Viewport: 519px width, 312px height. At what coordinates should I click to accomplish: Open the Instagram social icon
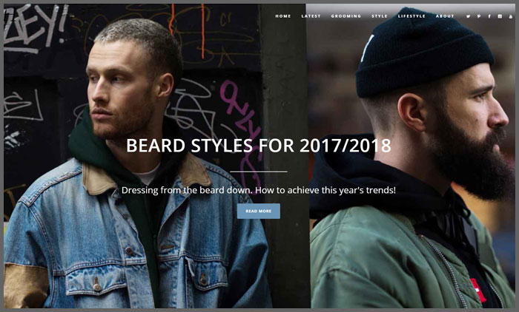[500, 16]
